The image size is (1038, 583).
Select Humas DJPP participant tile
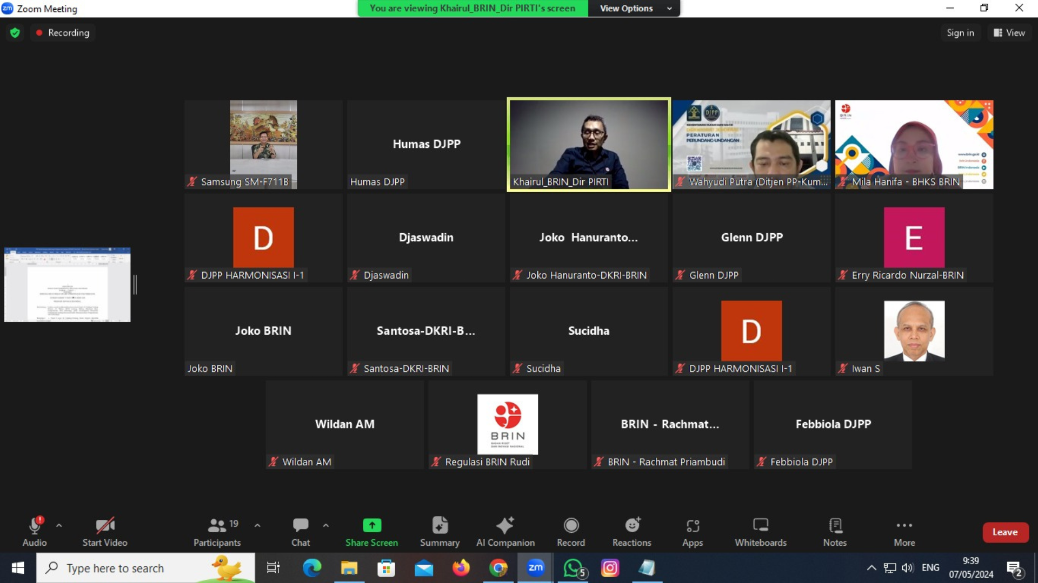click(x=426, y=144)
